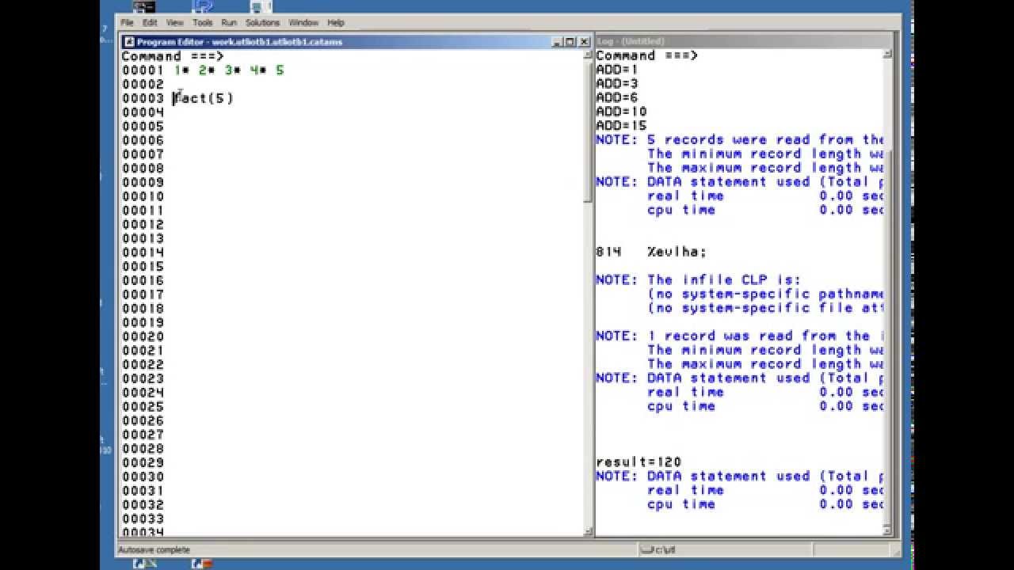Minimize the Program Editor window
Viewport: 1014px width, 570px height.
pos(557,42)
